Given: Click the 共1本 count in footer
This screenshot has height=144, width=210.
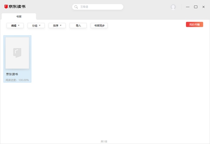Looking at the screenshot, I should click(104, 141).
